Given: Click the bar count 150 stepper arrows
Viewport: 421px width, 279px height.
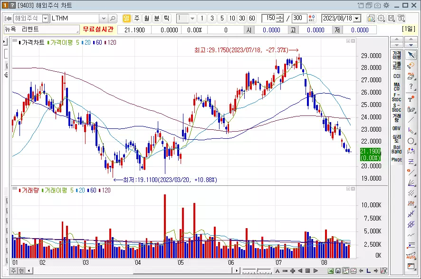Looking at the screenshot, I should tap(280, 19).
